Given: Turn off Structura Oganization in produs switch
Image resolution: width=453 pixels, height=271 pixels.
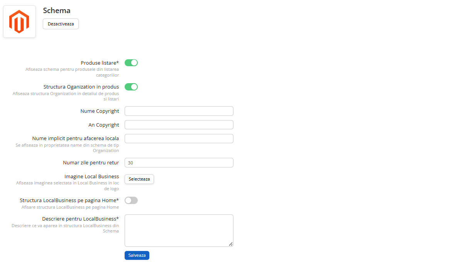Looking at the screenshot, I should (131, 87).
